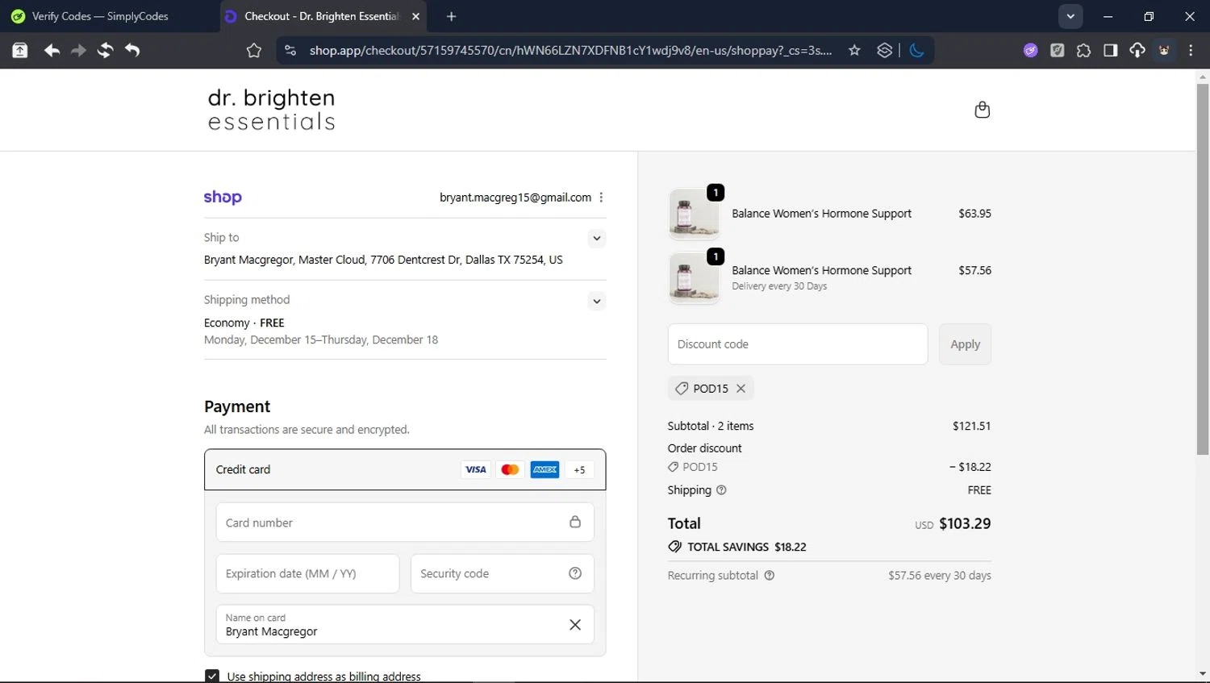Viewport: 1210px width, 683px height.
Task: Open account options next to bryant.macgreg15@gmail.com
Action: [x=601, y=198]
